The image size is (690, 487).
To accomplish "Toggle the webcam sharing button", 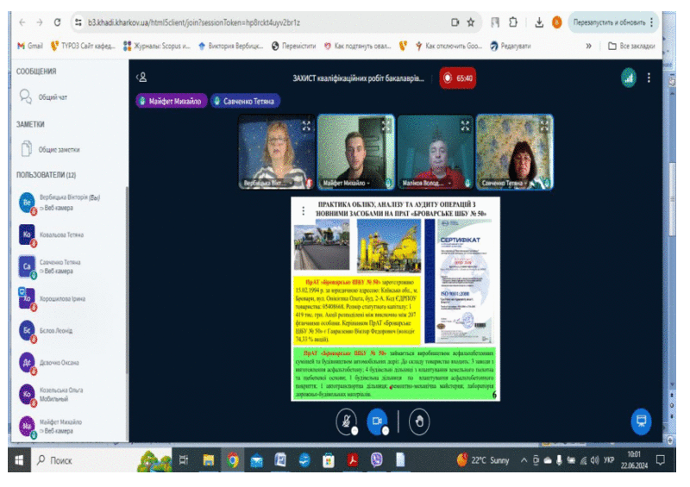I will (x=377, y=421).
